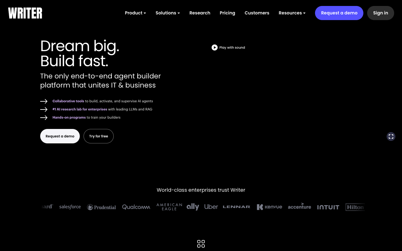The width and height of the screenshot is (402, 251).
Task: Click arrow icon beside Collaborative tools
Action: coord(44,101)
